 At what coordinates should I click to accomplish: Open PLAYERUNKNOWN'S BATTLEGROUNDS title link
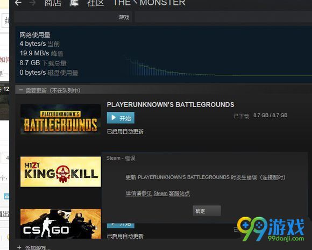(171, 105)
